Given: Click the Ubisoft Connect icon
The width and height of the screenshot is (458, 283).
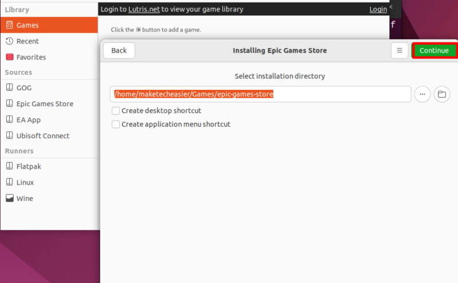Looking at the screenshot, I should click(x=9, y=135).
